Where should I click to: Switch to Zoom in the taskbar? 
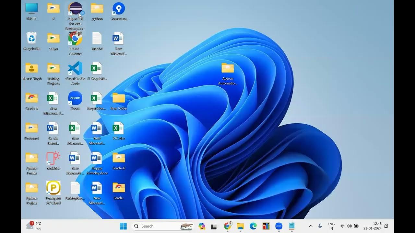click(x=279, y=226)
